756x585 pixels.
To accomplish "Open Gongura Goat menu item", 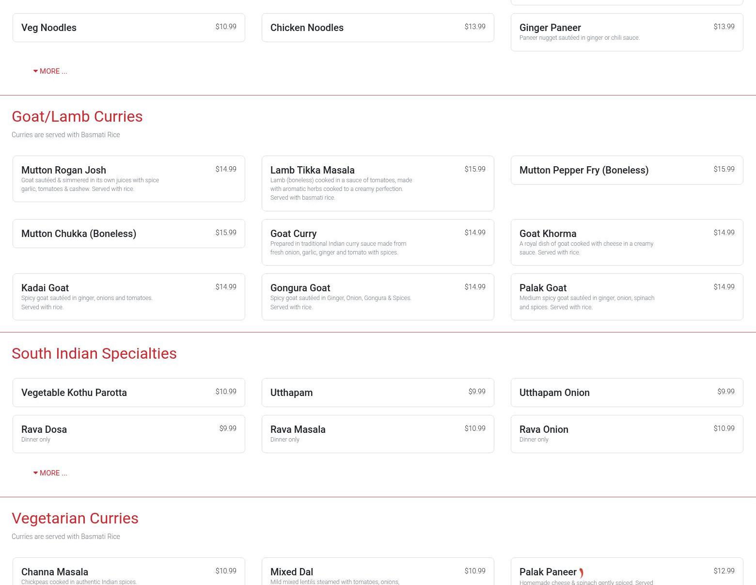I will pyautogui.click(x=378, y=297).
